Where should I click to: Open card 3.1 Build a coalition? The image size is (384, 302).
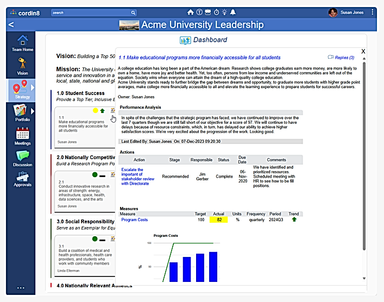click(x=85, y=257)
